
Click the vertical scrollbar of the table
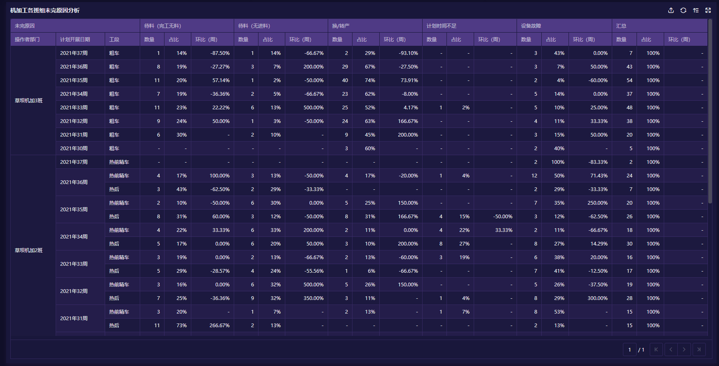tap(710, 111)
